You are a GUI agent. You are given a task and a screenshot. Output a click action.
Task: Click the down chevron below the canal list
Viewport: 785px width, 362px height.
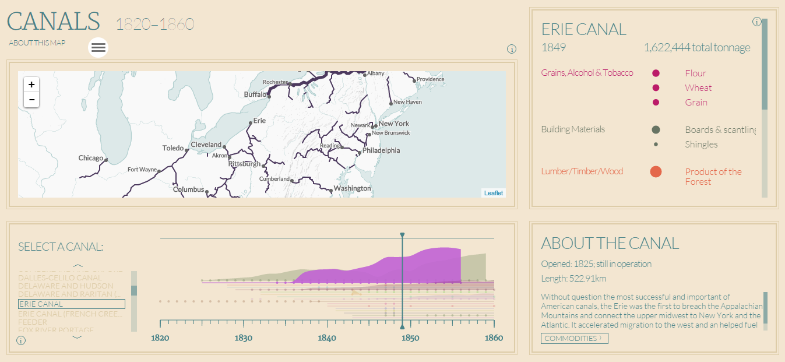click(x=78, y=337)
